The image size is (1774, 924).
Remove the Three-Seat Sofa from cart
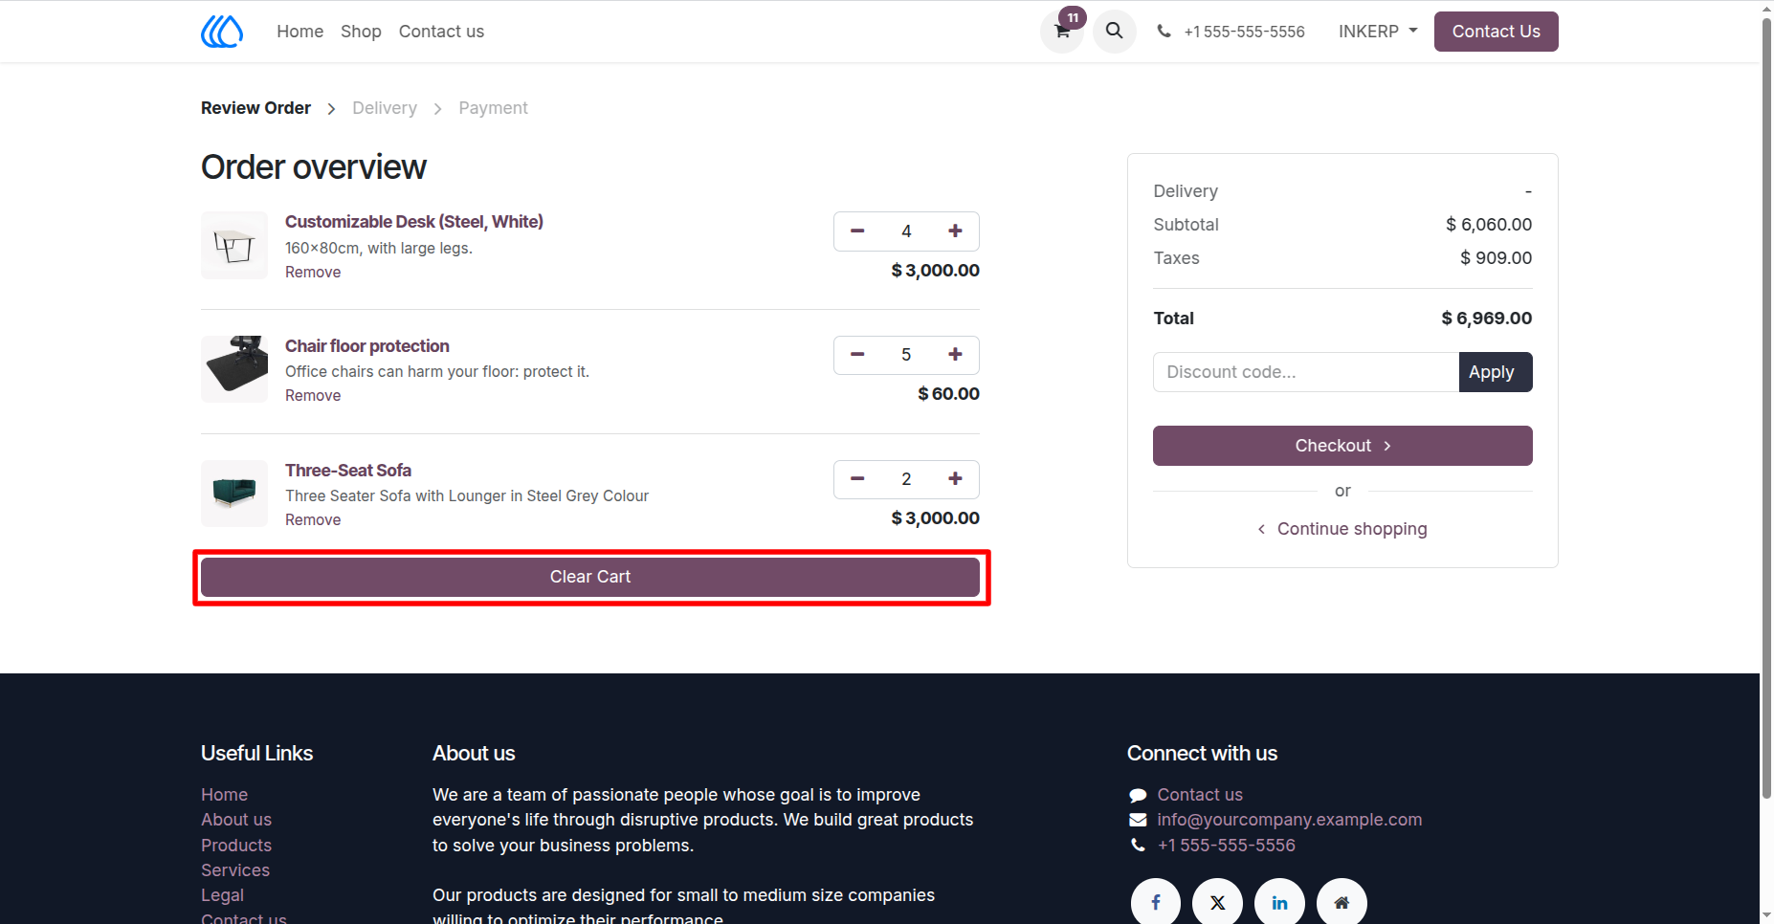(x=313, y=520)
